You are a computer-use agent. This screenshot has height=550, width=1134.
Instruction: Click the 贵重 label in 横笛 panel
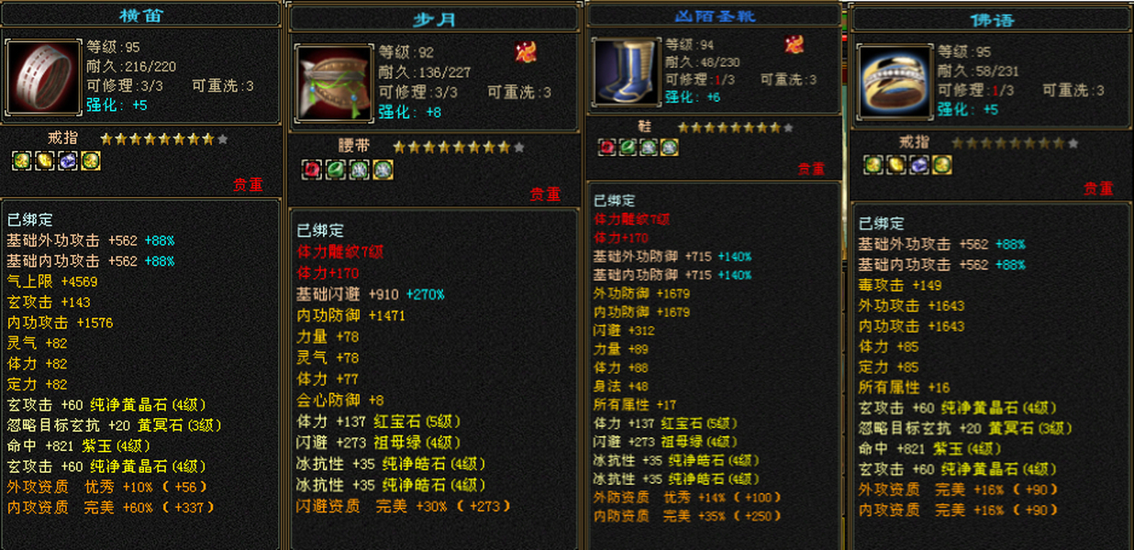coord(248,184)
